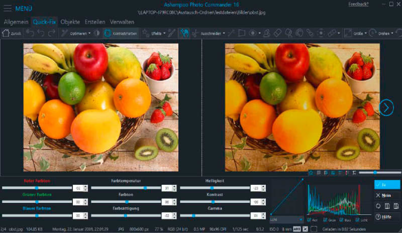Screen dimensions: 402x233
Task: Click the Optimieren wand icon
Action: click(64, 33)
